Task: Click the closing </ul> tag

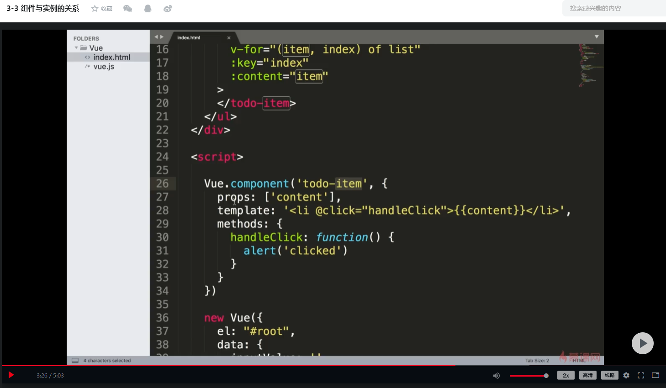Action: pos(220,116)
